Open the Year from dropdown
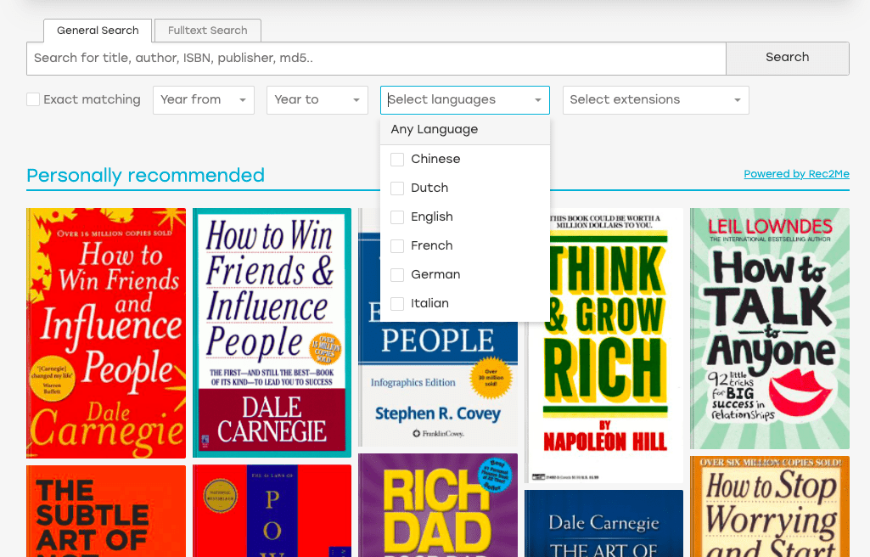The width and height of the screenshot is (870, 557). [203, 100]
